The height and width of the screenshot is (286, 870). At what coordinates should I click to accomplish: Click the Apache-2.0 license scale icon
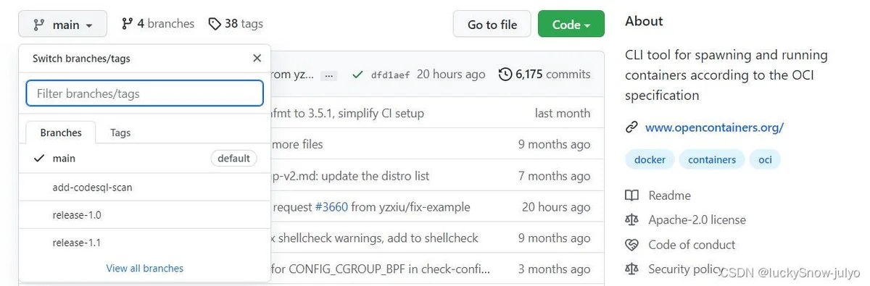pyautogui.click(x=632, y=220)
